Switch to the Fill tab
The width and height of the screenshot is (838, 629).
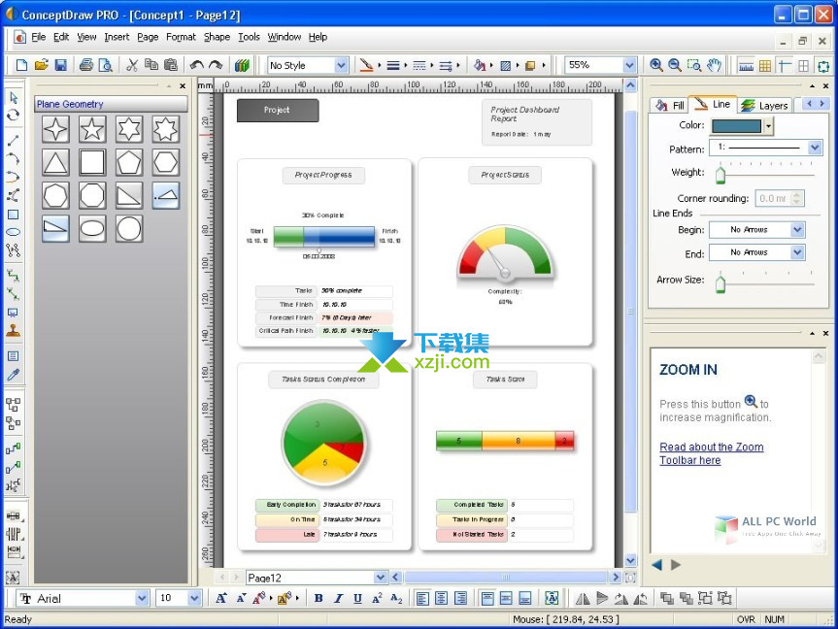click(x=670, y=105)
